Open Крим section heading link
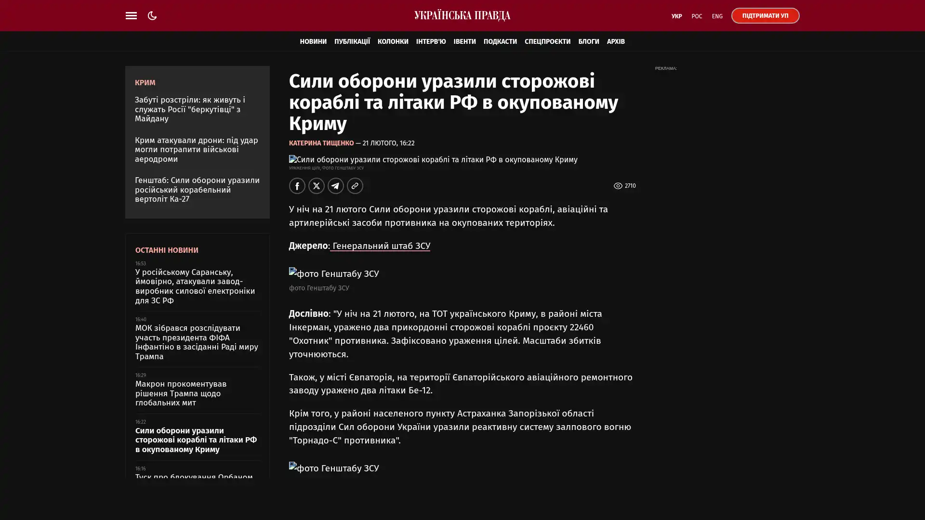The height and width of the screenshot is (520, 925). 145,83
